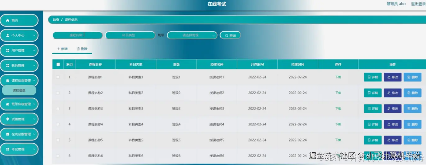Click 下载 in the 课程名称1 row
This screenshot has width=426, height=165.
tap(338, 77)
